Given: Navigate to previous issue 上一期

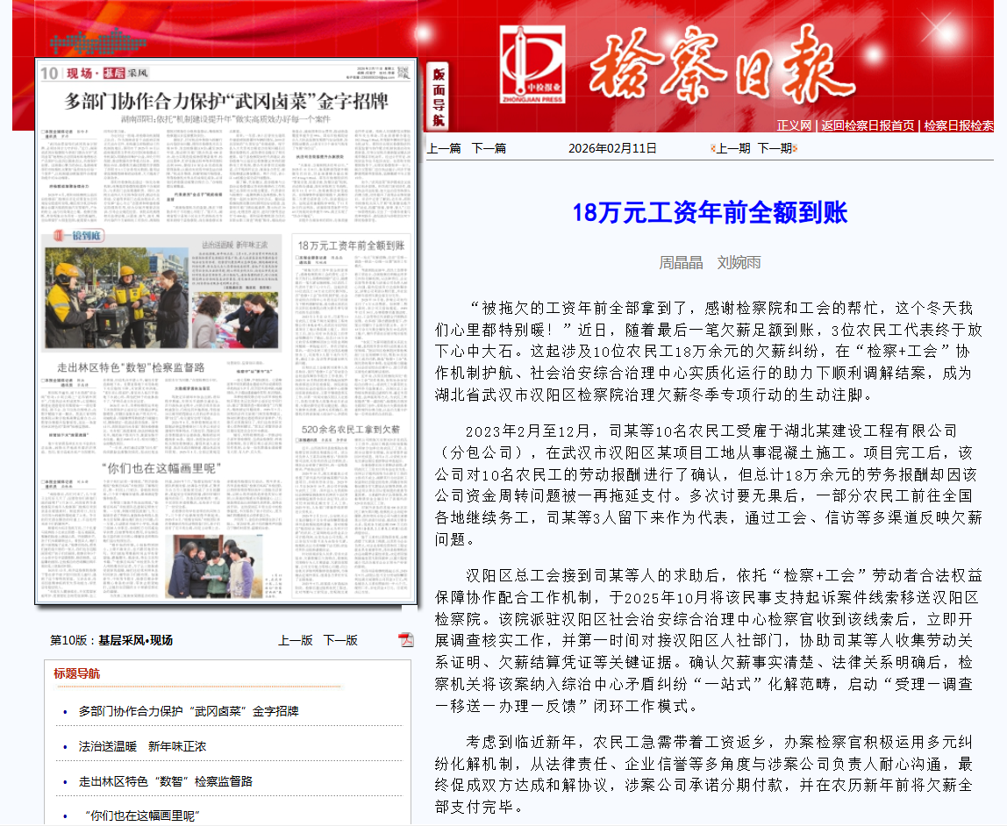Looking at the screenshot, I should [x=732, y=148].
